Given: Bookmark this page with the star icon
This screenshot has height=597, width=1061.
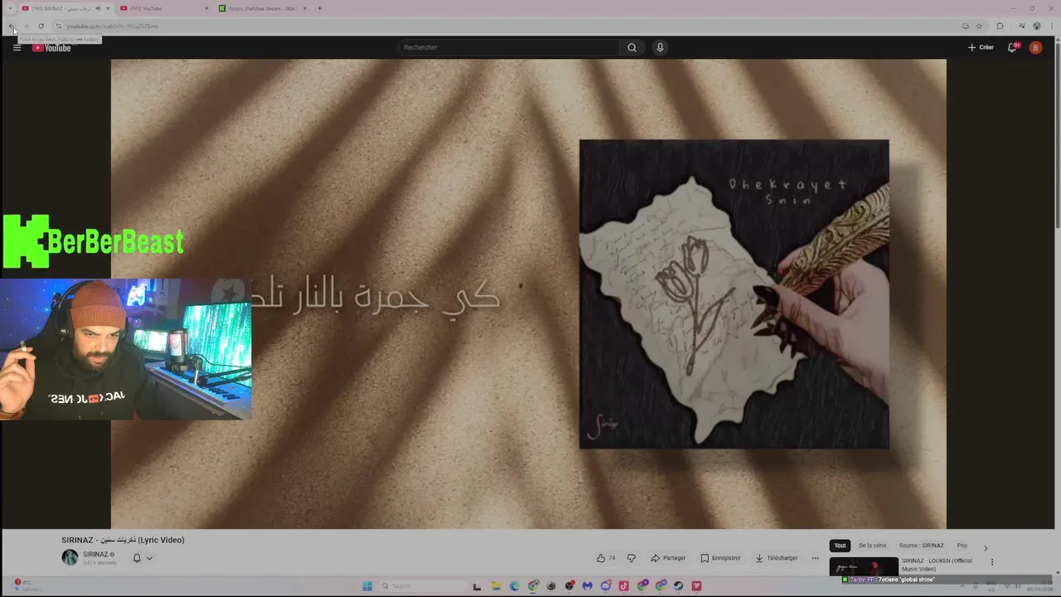Looking at the screenshot, I should [x=979, y=26].
